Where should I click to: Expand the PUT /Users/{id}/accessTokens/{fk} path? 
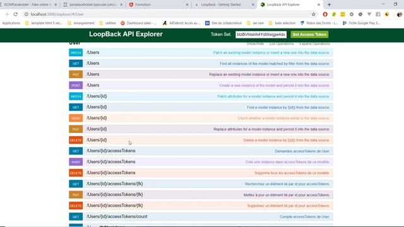point(115,195)
